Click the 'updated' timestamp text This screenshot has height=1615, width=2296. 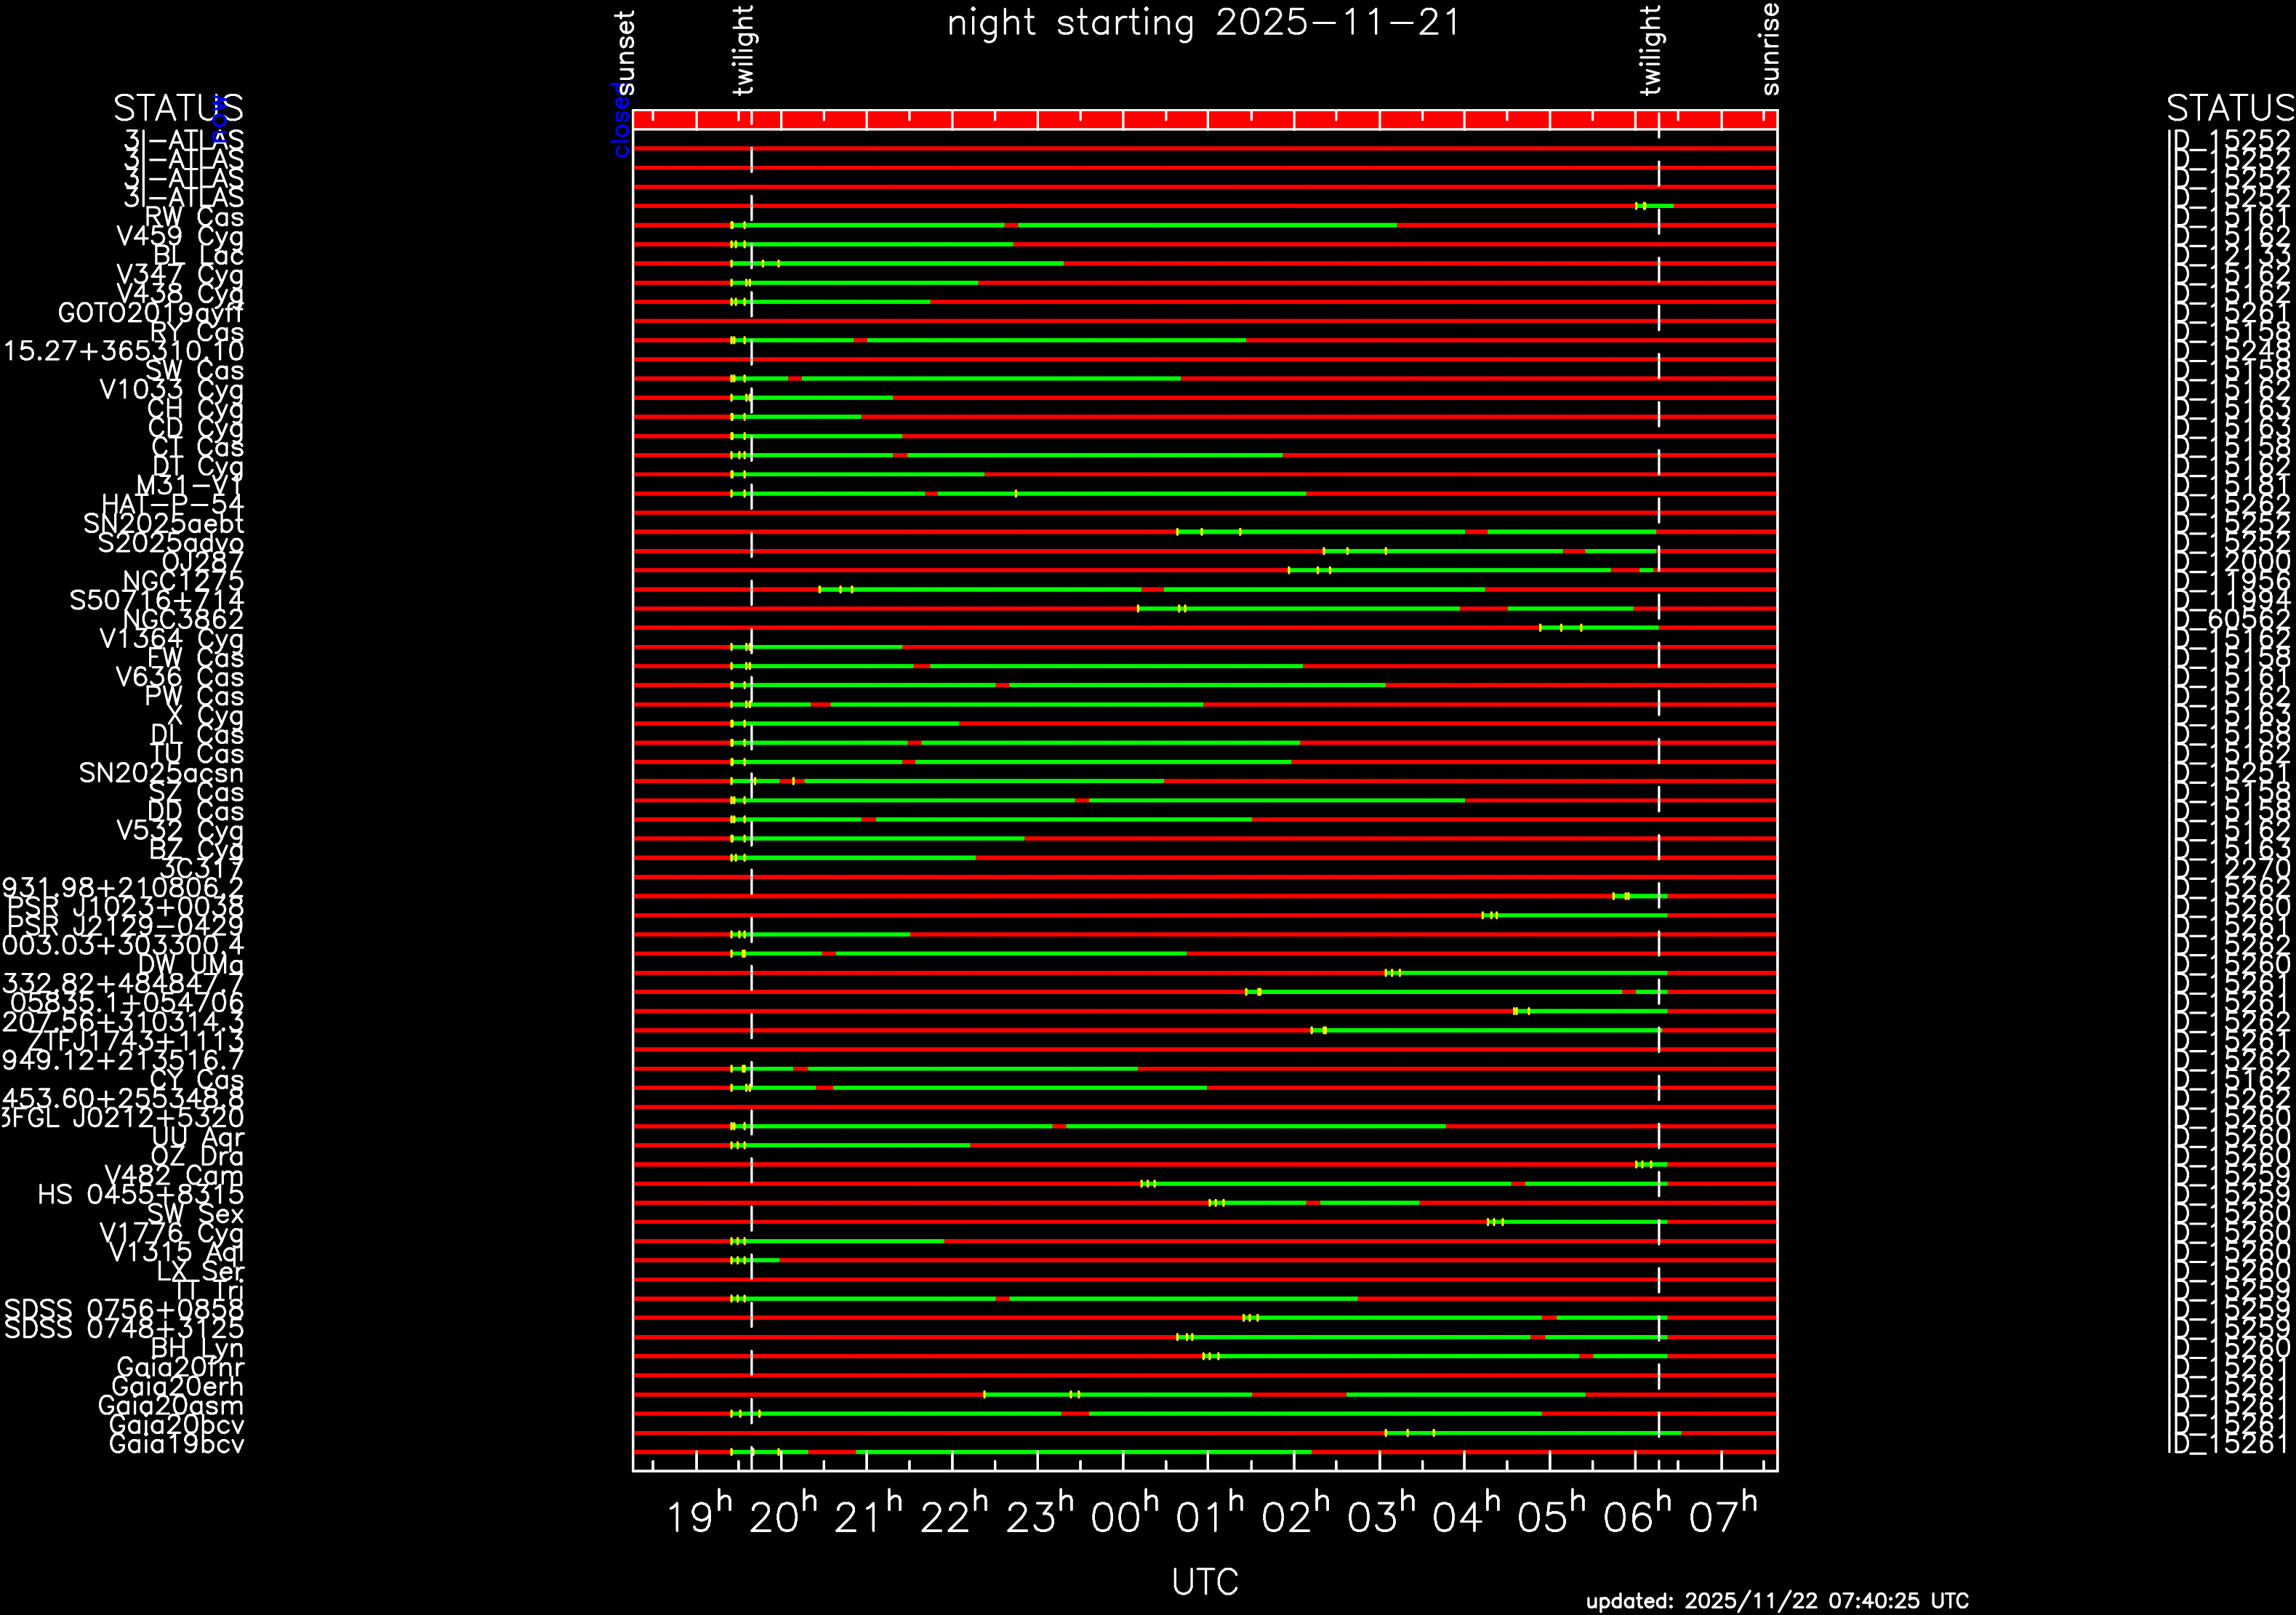pyautogui.click(x=1777, y=1600)
